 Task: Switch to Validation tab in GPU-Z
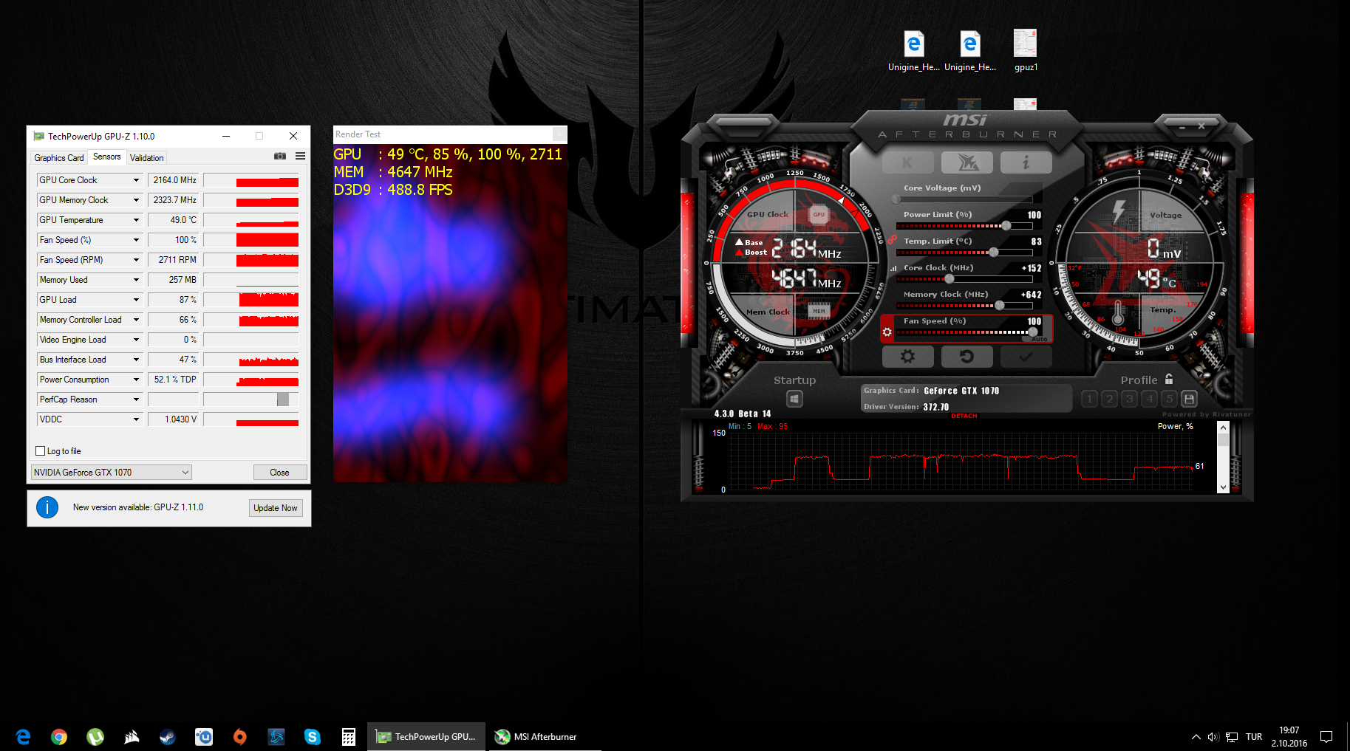(x=147, y=158)
